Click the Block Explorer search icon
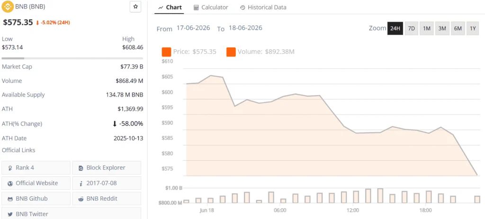Screen dimensions: 485x219 coord(81,168)
